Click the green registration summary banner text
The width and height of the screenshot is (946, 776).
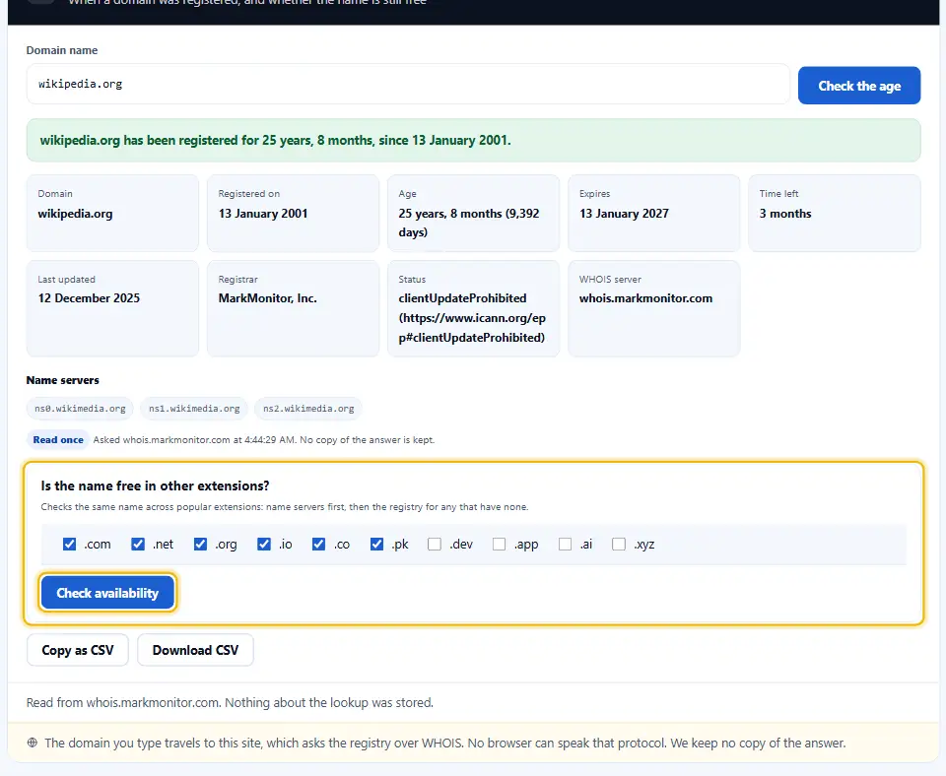pyautogui.click(x=275, y=140)
